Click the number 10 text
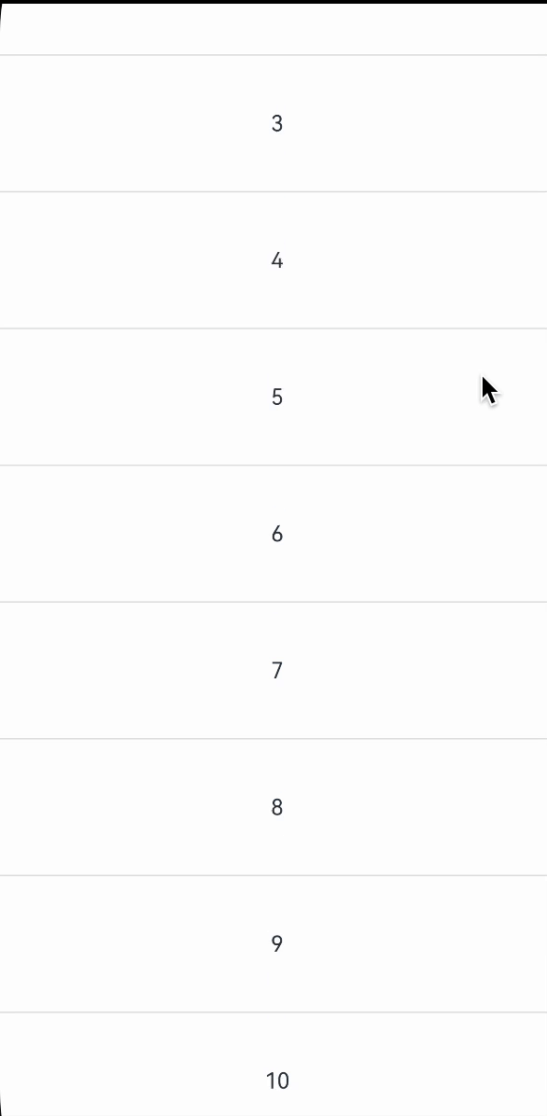The width and height of the screenshot is (547, 1116). point(277,1081)
